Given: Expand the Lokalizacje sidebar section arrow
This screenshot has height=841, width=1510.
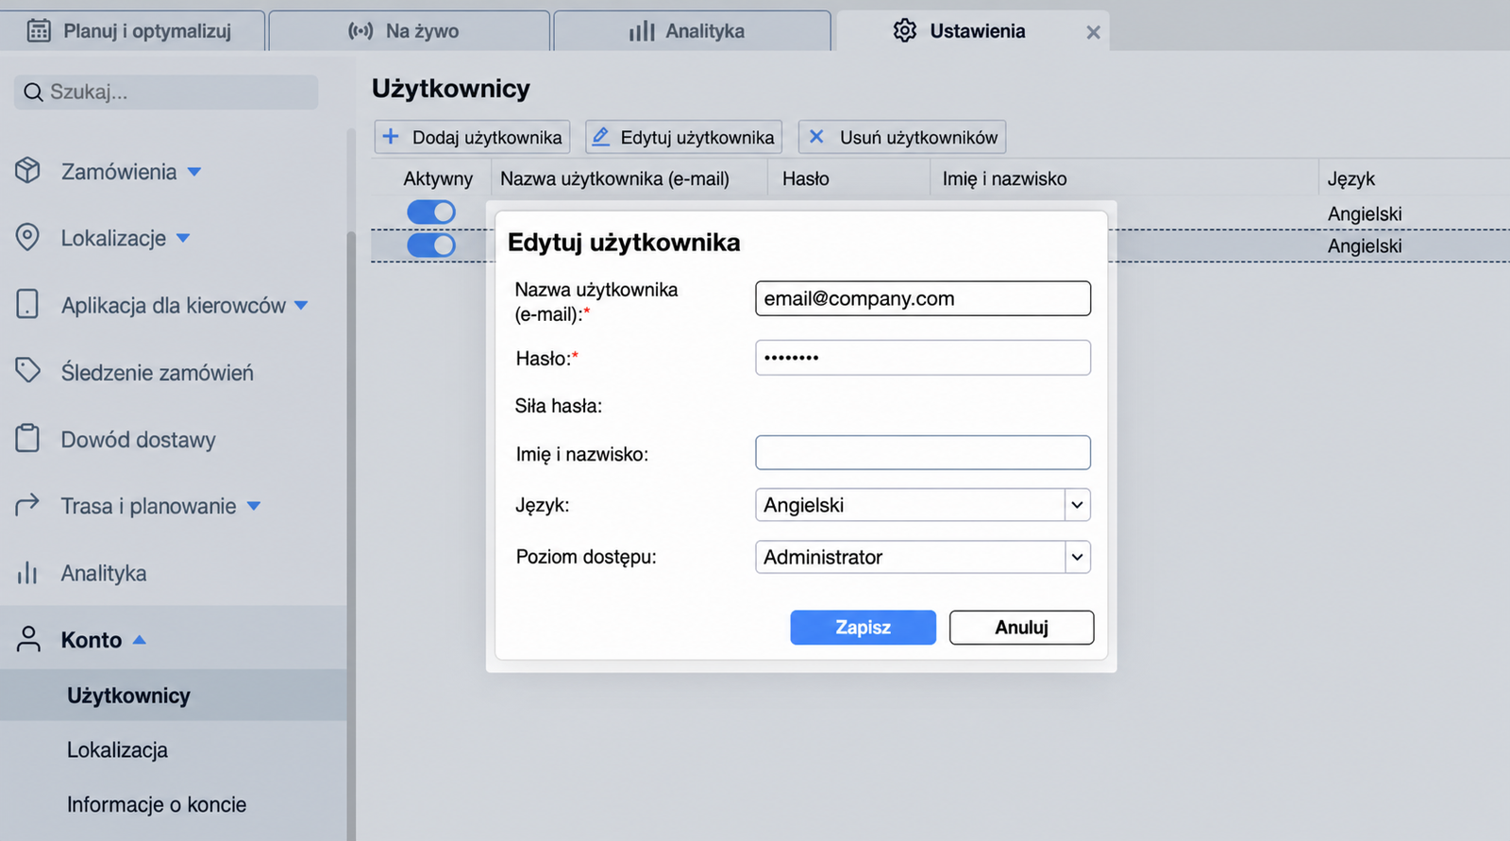Looking at the screenshot, I should [183, 238].
